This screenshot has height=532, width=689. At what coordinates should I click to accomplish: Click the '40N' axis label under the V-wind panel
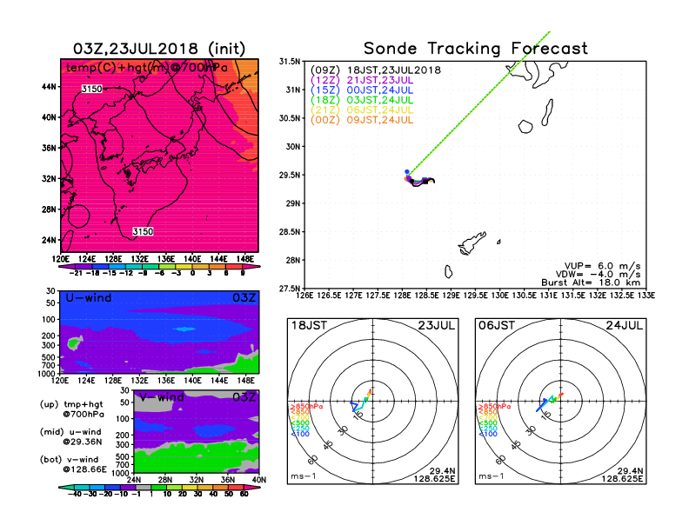coord(259,480)
